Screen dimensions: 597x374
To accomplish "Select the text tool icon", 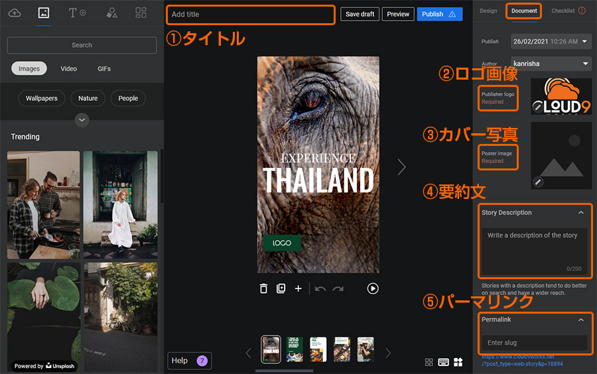I will (77, 13).
